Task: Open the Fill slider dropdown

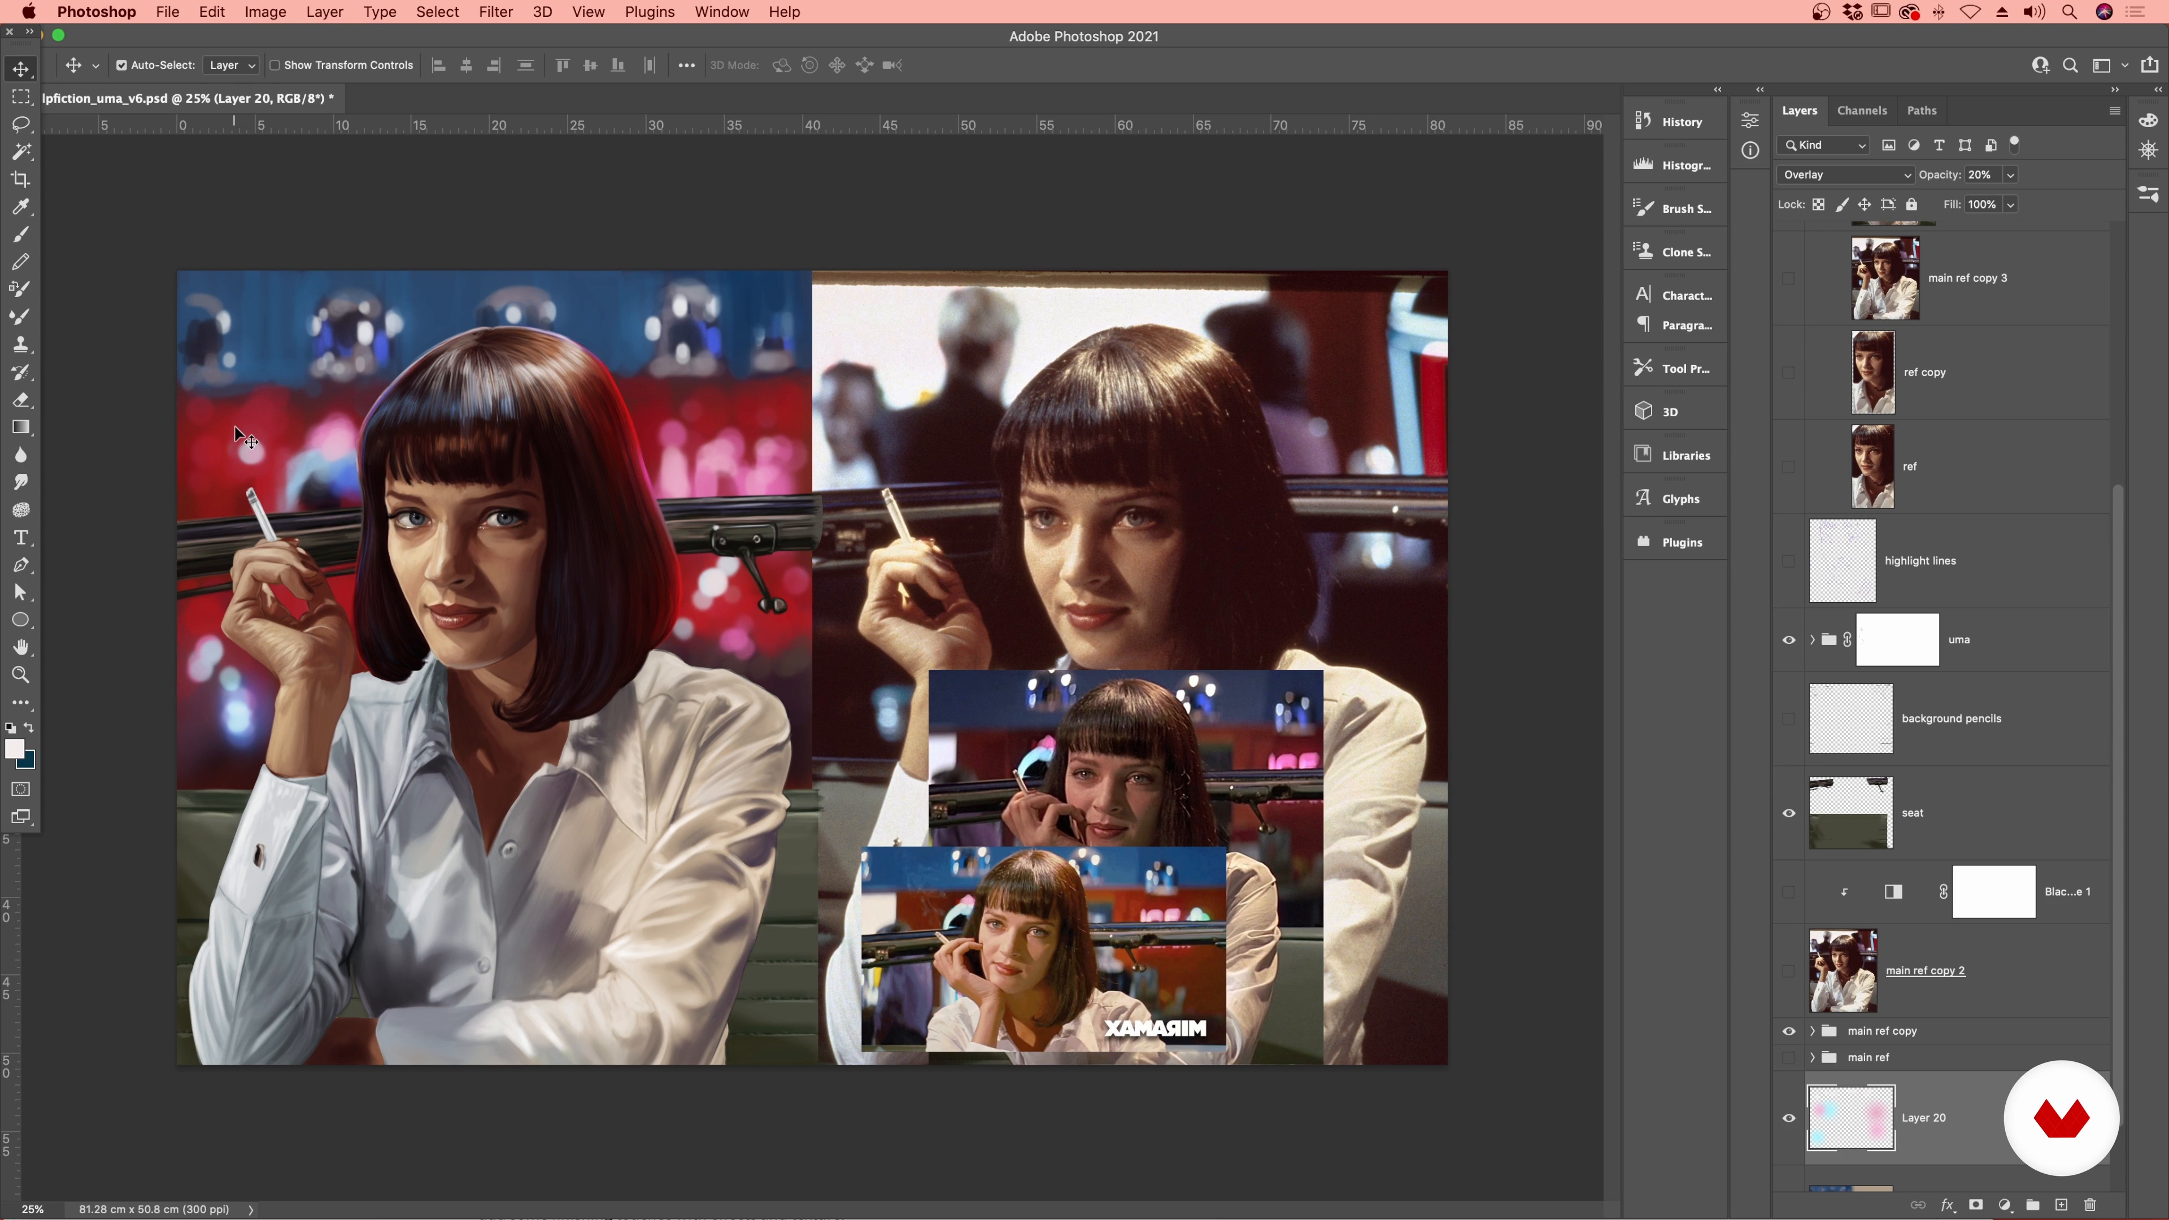Action: [2010, 204]
